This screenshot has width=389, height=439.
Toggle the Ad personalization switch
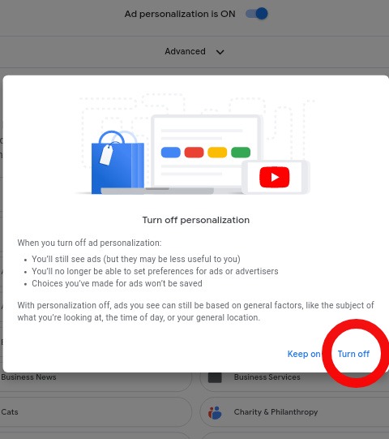(x=256, y=14)
